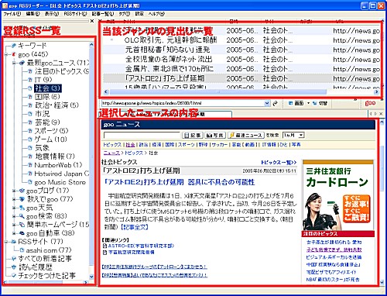This screenshot has height=296, width=387.
Task: Click the icon beside 政治・経済 (5)
Action: pos(30,105)
